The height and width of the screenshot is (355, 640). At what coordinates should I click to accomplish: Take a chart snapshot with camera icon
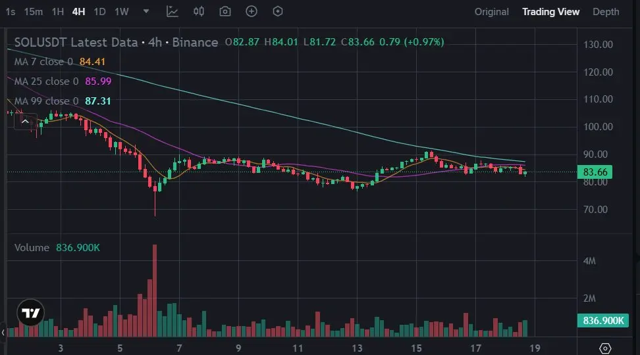click(x=225, y=11)
